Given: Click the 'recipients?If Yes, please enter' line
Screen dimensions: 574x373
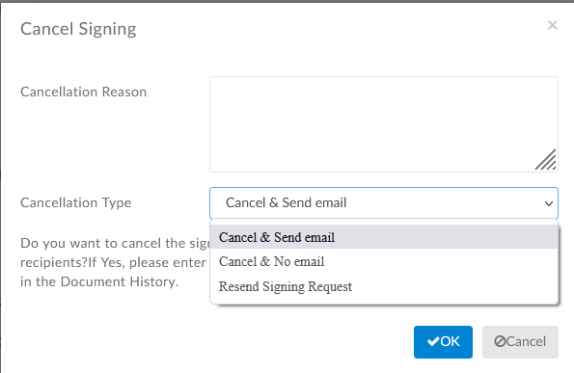Looking at the screenshot, I should point(113,262).
